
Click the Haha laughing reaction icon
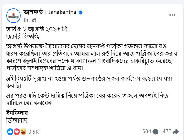tap(23, 132)
